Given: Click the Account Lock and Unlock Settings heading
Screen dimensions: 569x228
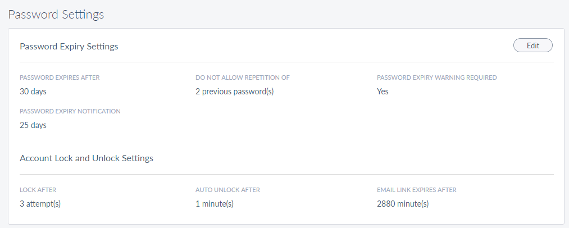Looking at the screenshot, I should coord(87,158).
